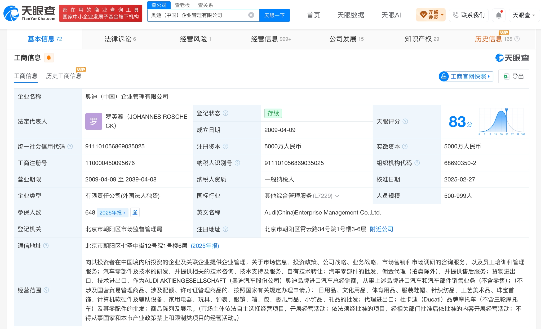
Task: Open notifications bell in top bar
Action: pyautogui.click(x=498, y=15)
